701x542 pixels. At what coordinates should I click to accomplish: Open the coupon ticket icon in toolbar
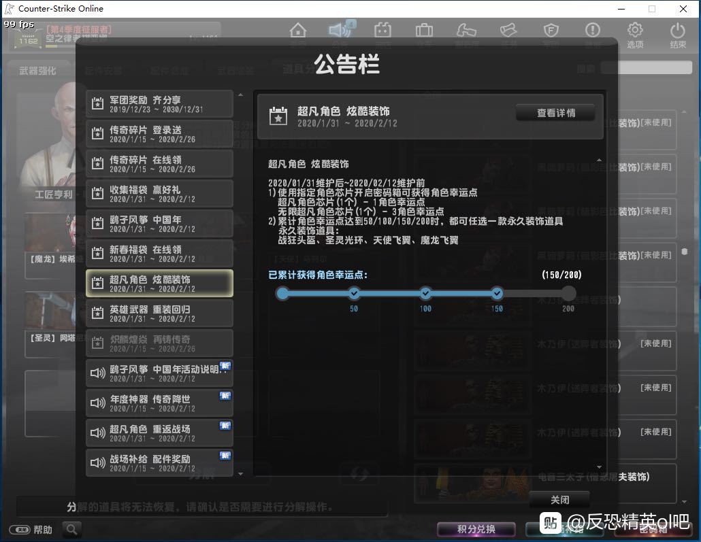(508, 31)
